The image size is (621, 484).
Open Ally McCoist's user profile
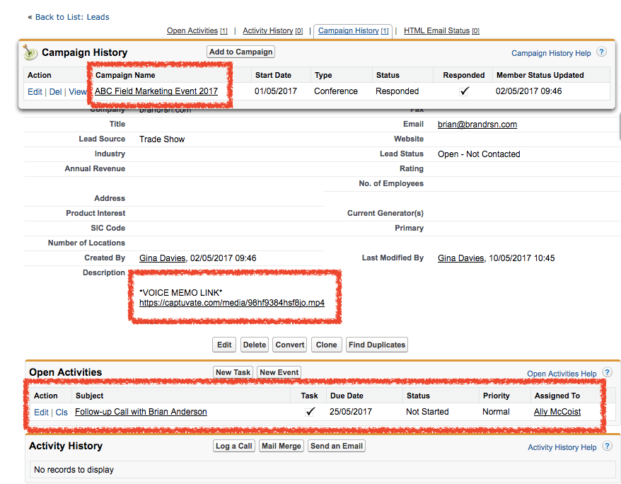tap(557, 412)
